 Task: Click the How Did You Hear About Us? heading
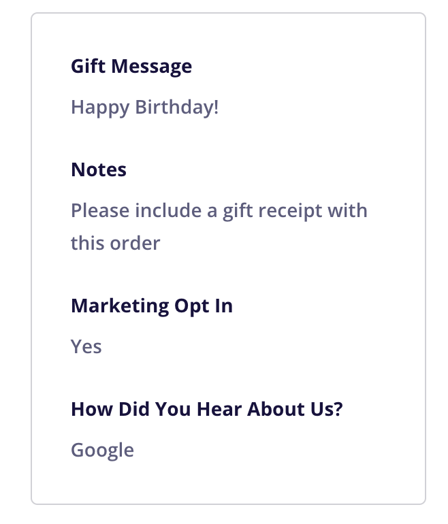pos(207,409)
